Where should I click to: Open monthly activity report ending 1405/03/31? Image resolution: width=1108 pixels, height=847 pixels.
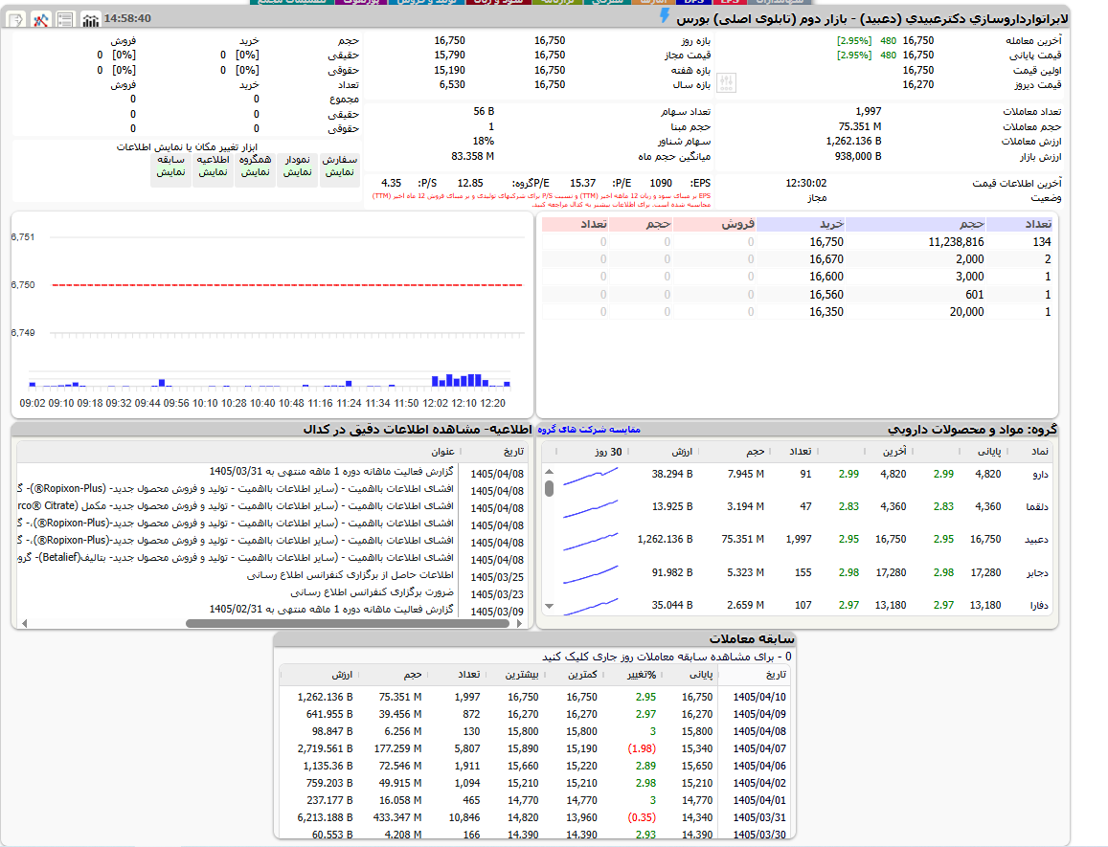[330, 471]
